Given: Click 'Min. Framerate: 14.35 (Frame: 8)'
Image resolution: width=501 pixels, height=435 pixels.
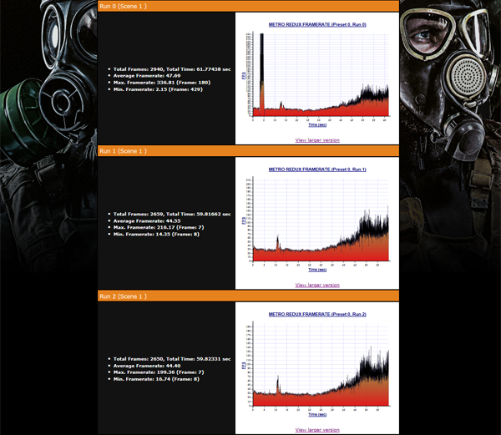Looking at the screenshot, I should pyautogui.click(x=157, y=234).
